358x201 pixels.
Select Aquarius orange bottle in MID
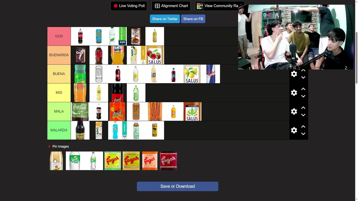tap(80, 93)
